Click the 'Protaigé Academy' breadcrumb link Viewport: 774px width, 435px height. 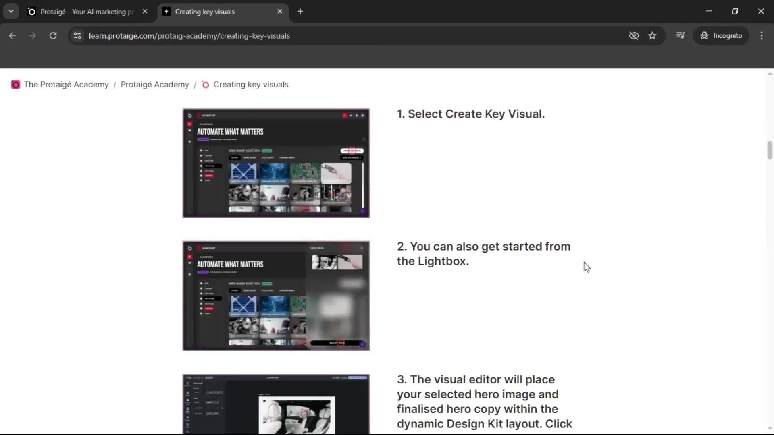(x=154, y=85)
